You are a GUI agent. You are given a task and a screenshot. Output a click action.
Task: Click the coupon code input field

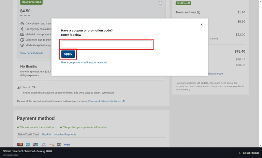pos(106,44)
